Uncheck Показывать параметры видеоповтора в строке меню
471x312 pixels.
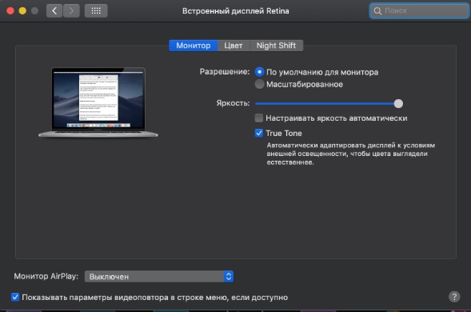(15, 297)
